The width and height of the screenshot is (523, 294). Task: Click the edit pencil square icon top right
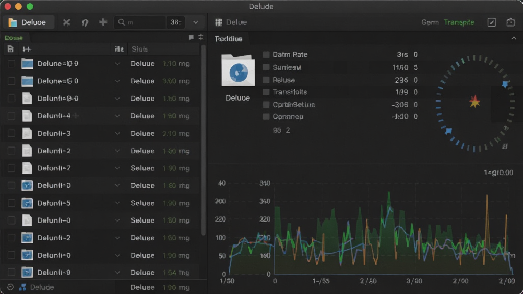[x=492, y=22]
